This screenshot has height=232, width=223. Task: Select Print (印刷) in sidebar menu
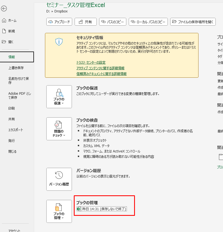(12, 108)
